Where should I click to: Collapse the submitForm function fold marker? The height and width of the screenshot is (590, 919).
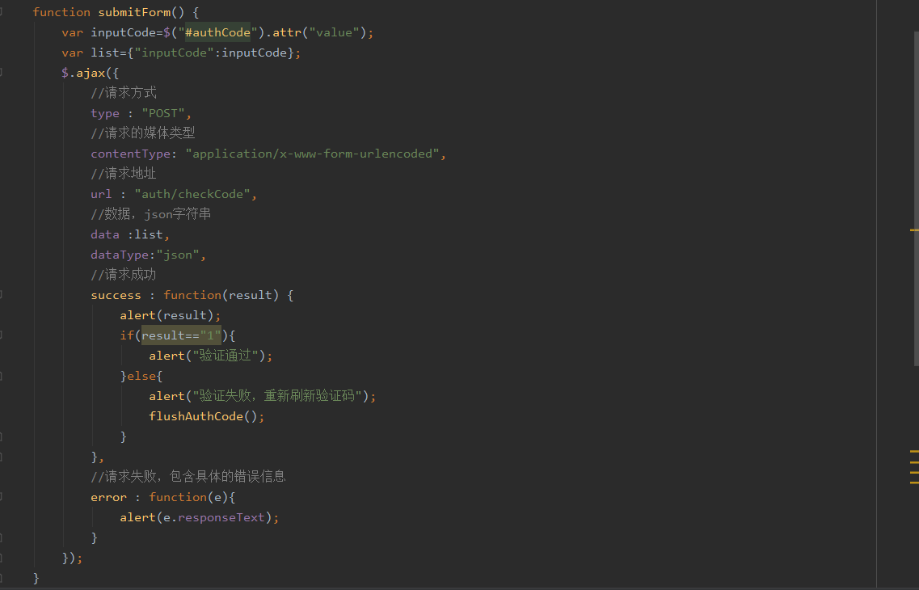pyautogui.click(x=2, y=12)
